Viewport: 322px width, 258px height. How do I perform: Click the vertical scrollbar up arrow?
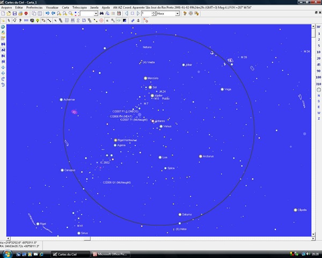(313, 26)
